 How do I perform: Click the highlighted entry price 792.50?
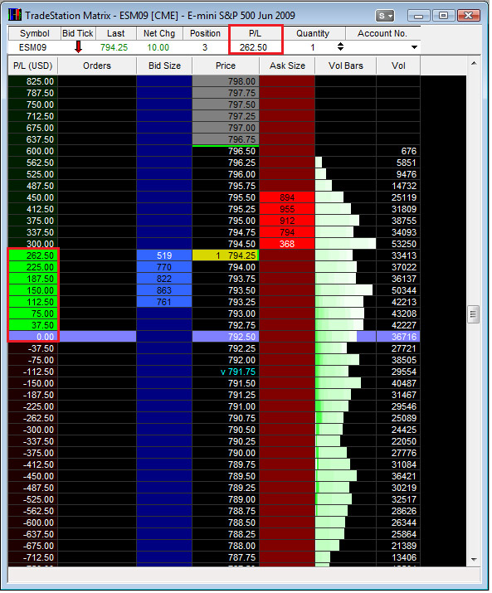226,337
